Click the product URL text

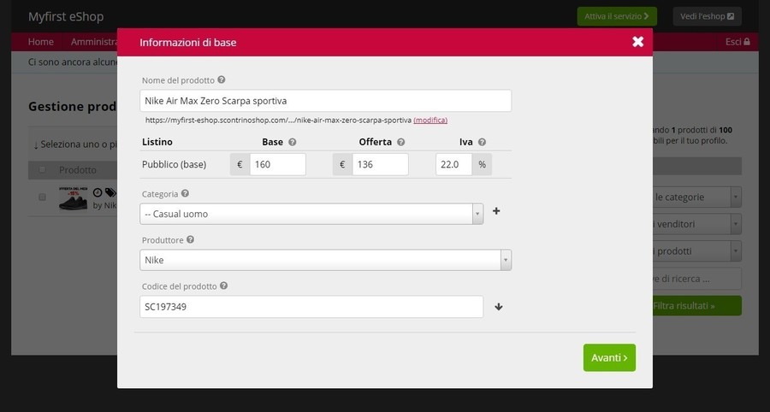pos(278,121)
